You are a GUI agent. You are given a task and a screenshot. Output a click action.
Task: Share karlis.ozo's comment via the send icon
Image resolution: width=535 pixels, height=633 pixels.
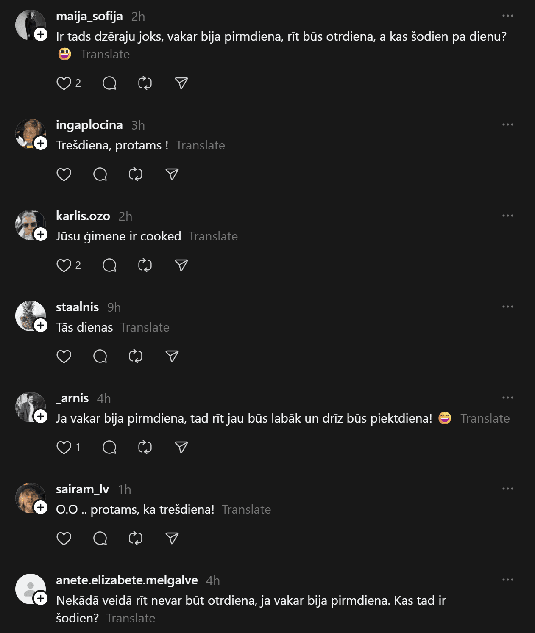(181, 265)
